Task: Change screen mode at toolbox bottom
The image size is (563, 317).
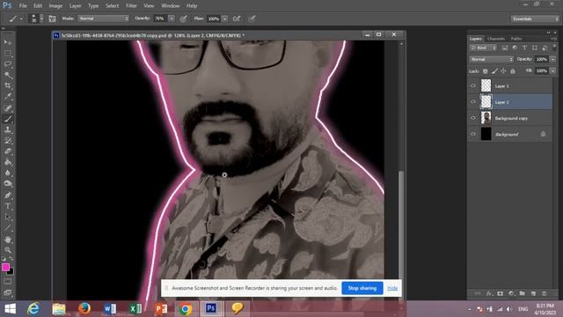Action: [x=8, y=292]
